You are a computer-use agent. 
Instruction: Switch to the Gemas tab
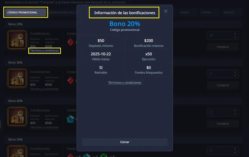point(185,12)
